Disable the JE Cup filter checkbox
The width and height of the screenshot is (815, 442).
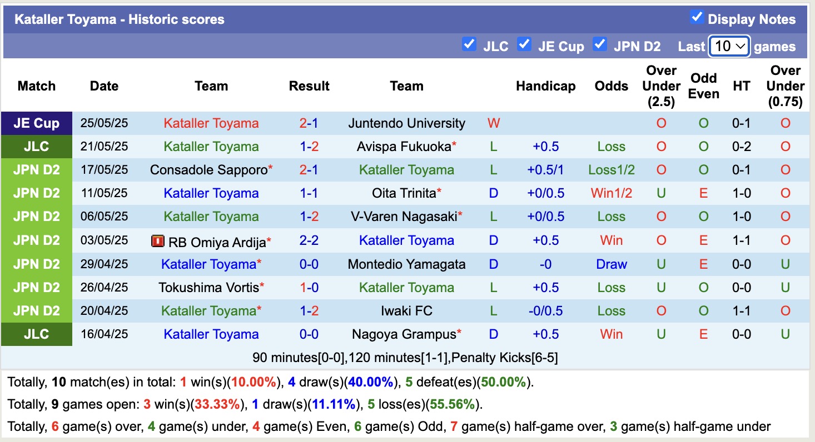[x=524, y=44]
